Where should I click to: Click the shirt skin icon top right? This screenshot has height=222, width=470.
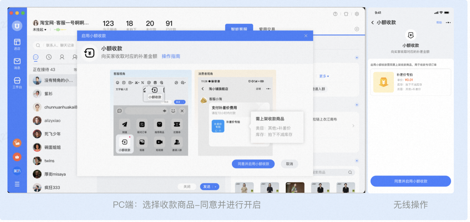(346, 14)
